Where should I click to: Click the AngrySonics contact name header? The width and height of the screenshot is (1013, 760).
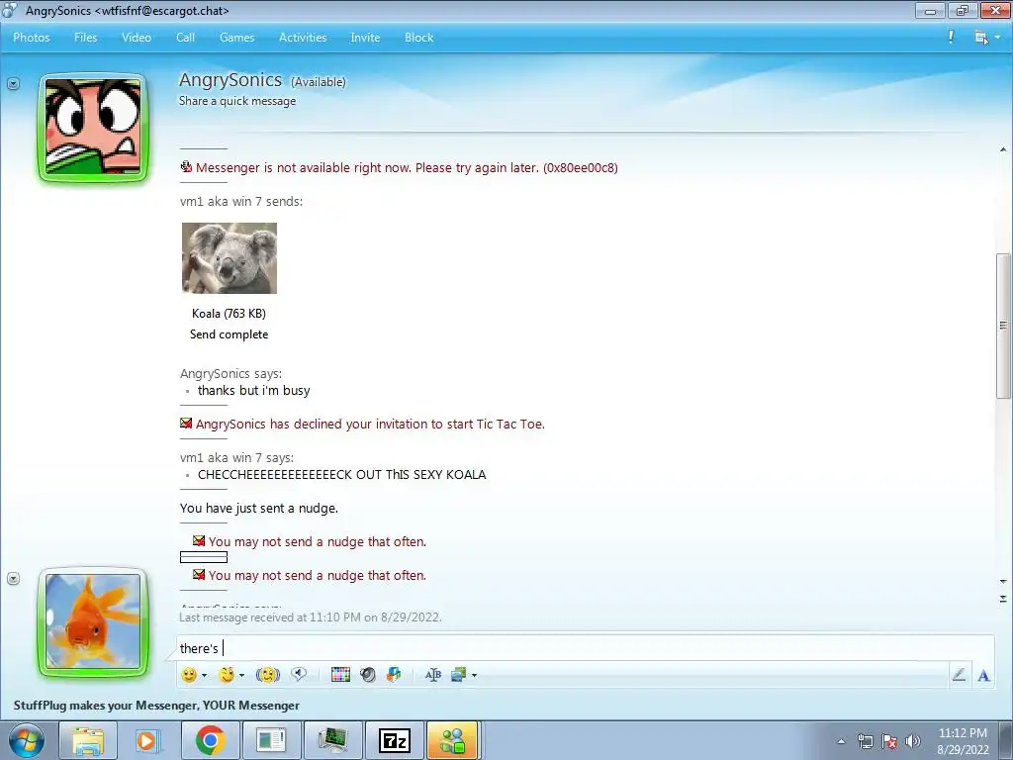pos(230,79)
